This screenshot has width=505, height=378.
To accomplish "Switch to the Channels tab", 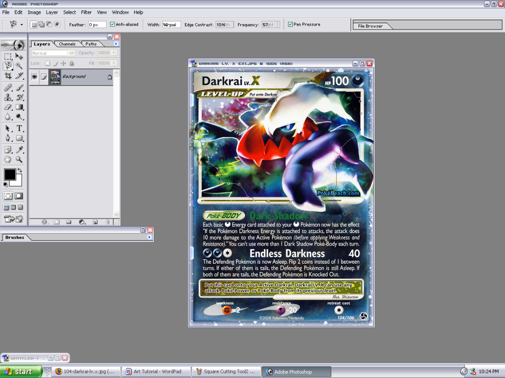I will (67, 44).
